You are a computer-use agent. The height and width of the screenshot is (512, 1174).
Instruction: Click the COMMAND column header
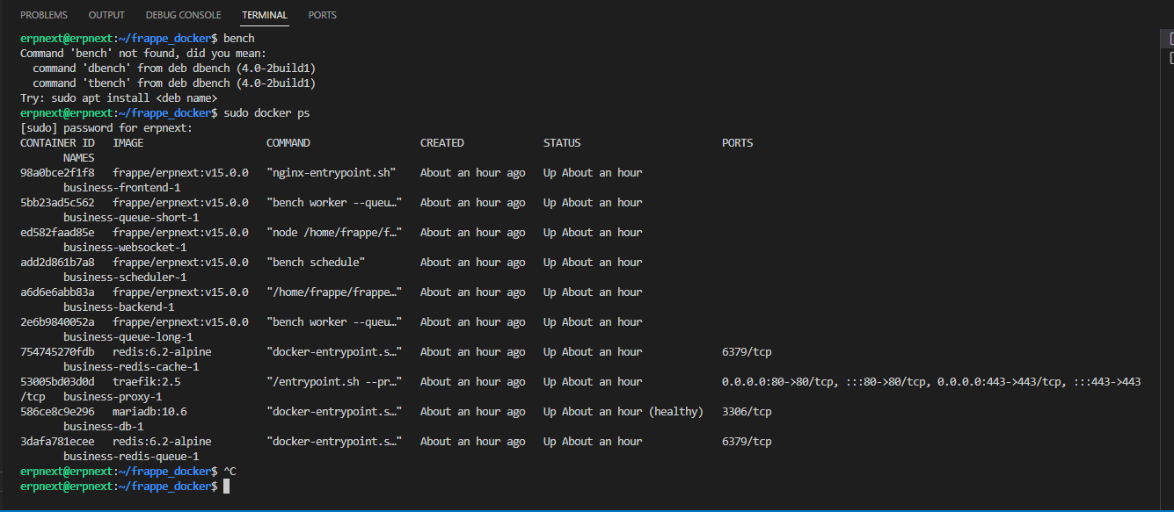point(288,143)
